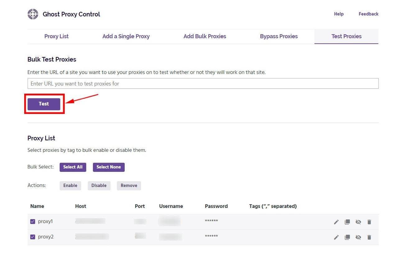398x258 pixels.
Task: Open the Proxy List tab
Action: pyautogui.click(x=56, y=36)
